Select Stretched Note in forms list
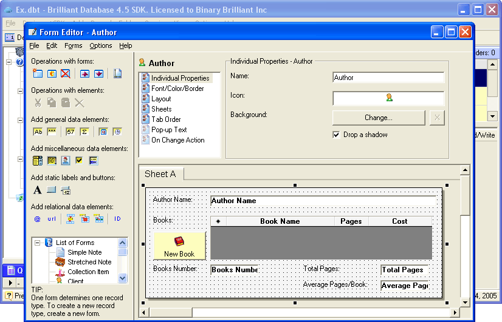The height and width of the screenshot is (322, 502). coord(89,262)
